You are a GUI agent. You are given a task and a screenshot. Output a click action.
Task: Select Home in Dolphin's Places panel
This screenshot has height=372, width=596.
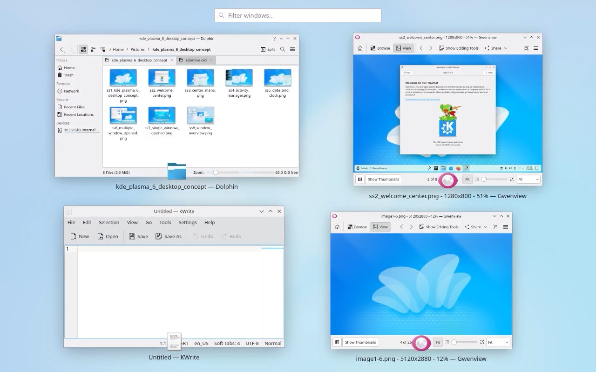(69, 67)
